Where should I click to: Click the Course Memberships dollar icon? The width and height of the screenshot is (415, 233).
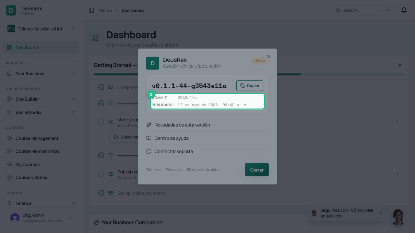pos(9,151)
